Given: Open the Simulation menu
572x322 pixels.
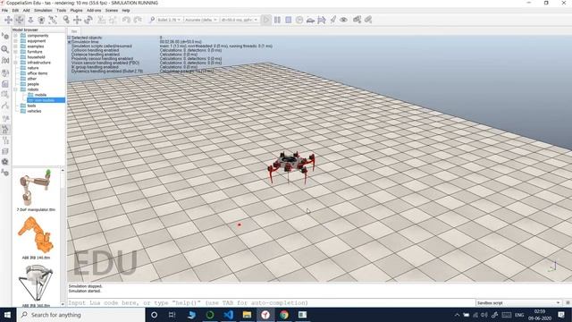Looking at the screenshot, I should click(43, 10).
